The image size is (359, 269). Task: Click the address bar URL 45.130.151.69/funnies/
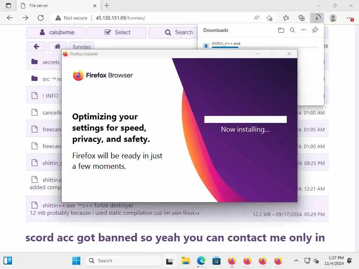[x=121, y=18]
